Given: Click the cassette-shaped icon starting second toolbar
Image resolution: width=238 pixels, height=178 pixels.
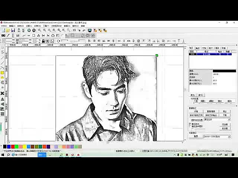Looking at the screenshot, I should (x=3, y=36).
